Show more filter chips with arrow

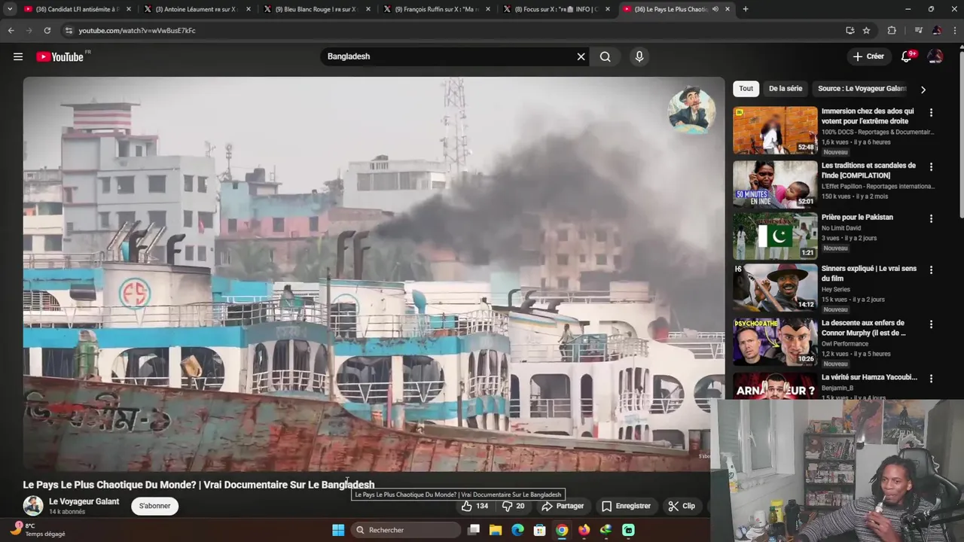point(923,90)
